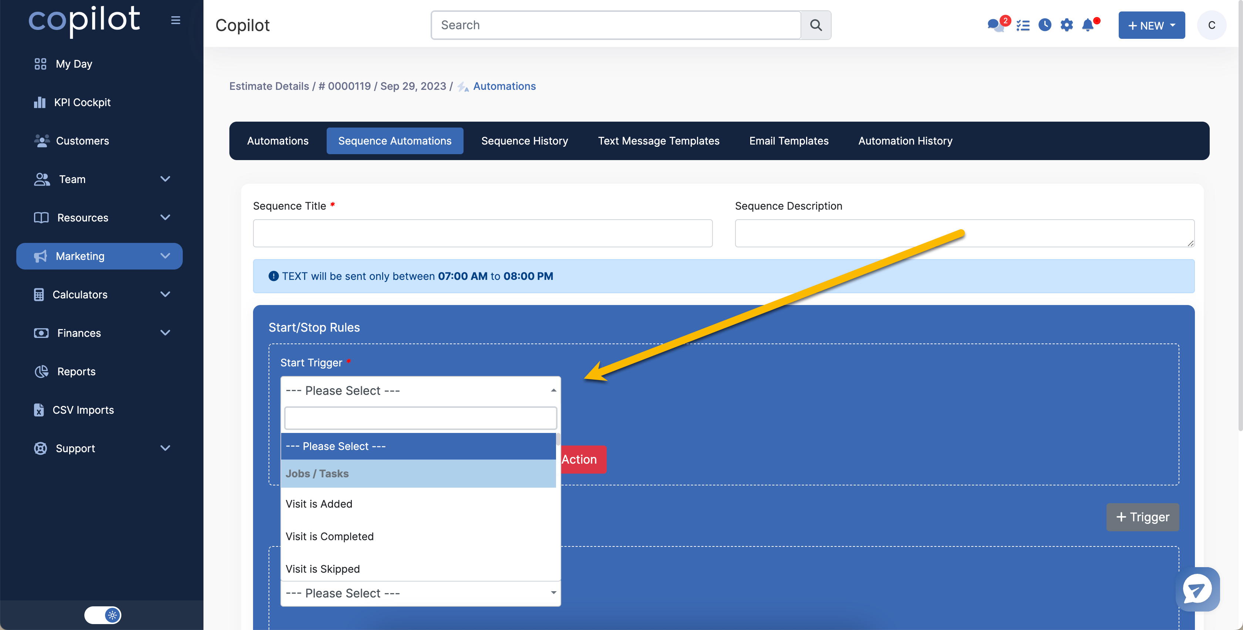This screenshot has height=630, width=1243.
Task: Click the Calculators icon in sidebar
Action: 39,295
